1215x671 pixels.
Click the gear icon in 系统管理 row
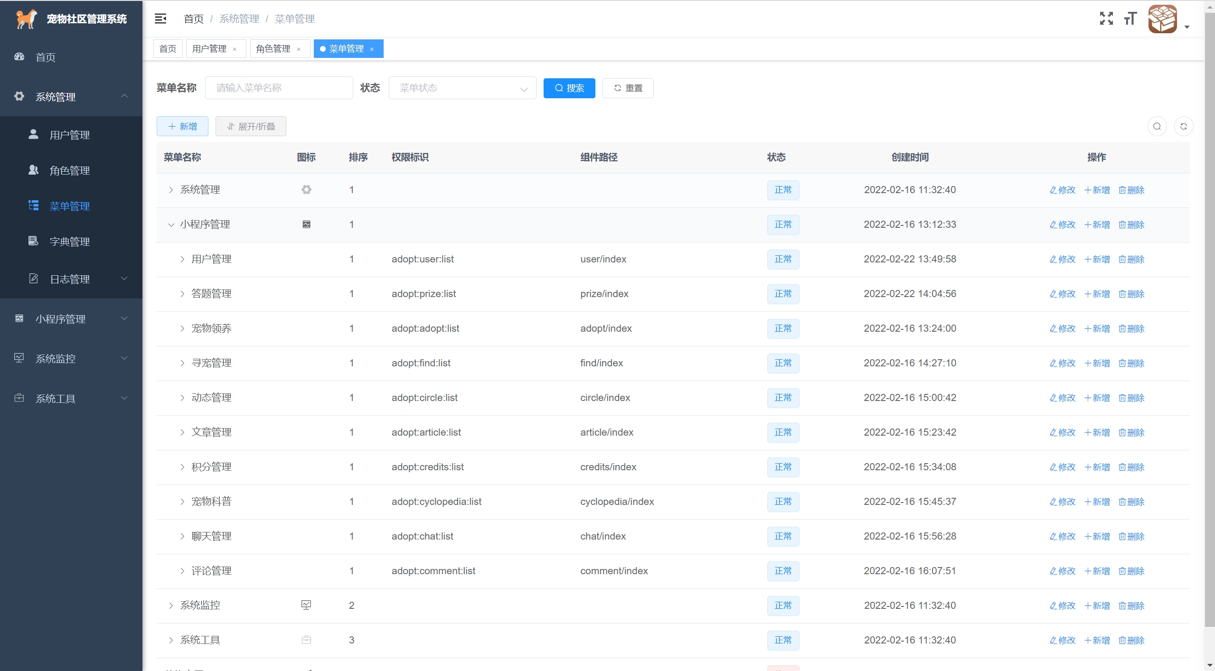(306, 190)
